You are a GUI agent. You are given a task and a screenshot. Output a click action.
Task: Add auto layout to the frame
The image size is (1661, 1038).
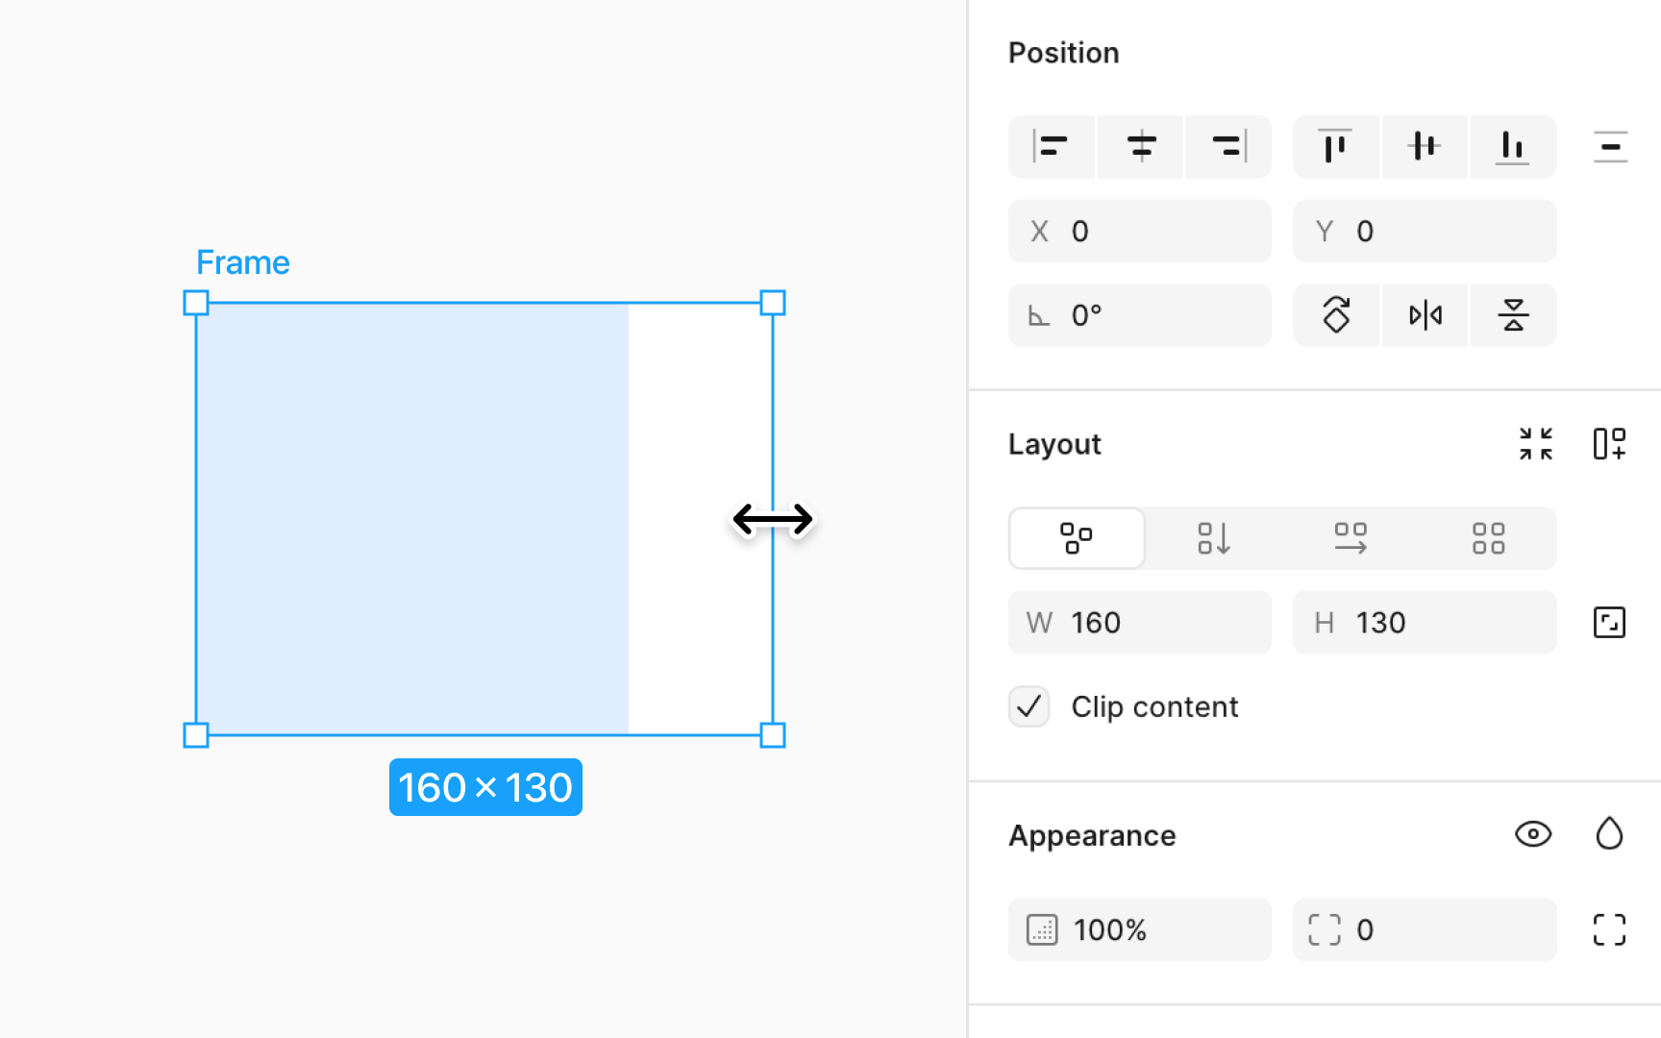click(x=1608, y=443)
